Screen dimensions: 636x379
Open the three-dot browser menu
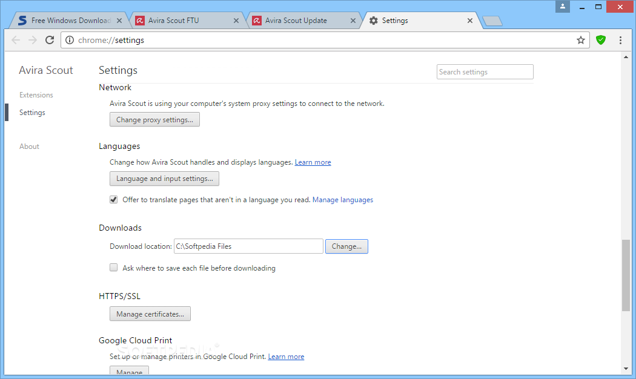tap(620, 40)
